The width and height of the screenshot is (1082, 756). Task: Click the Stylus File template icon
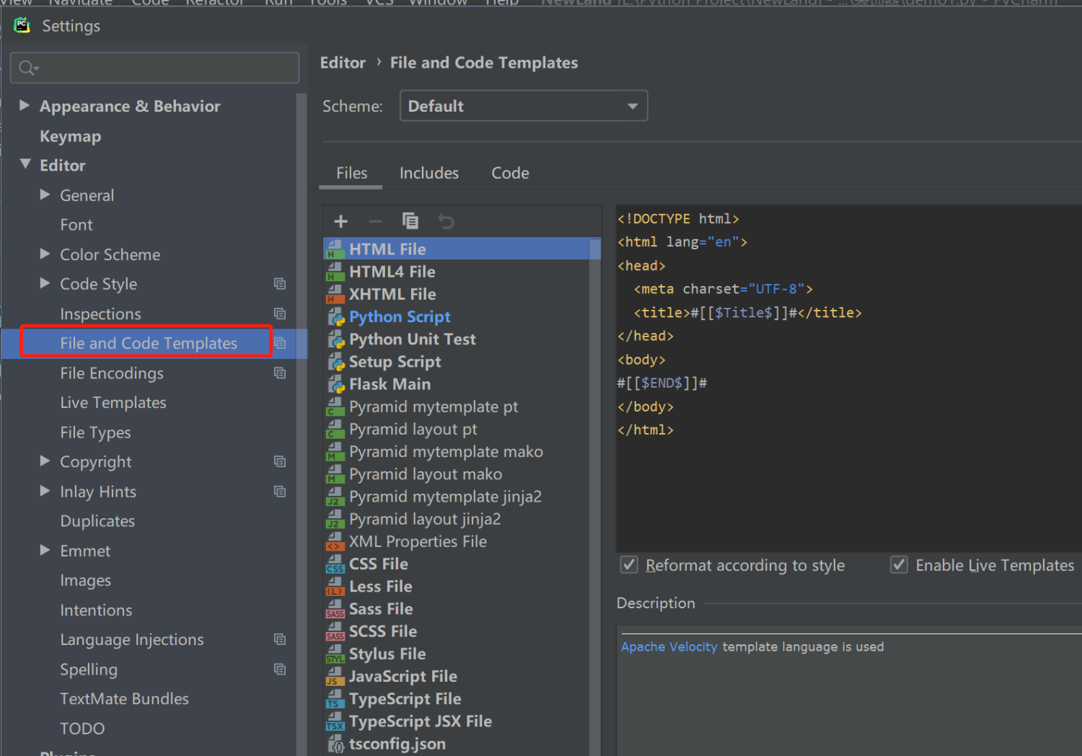(x=335, y=654)
